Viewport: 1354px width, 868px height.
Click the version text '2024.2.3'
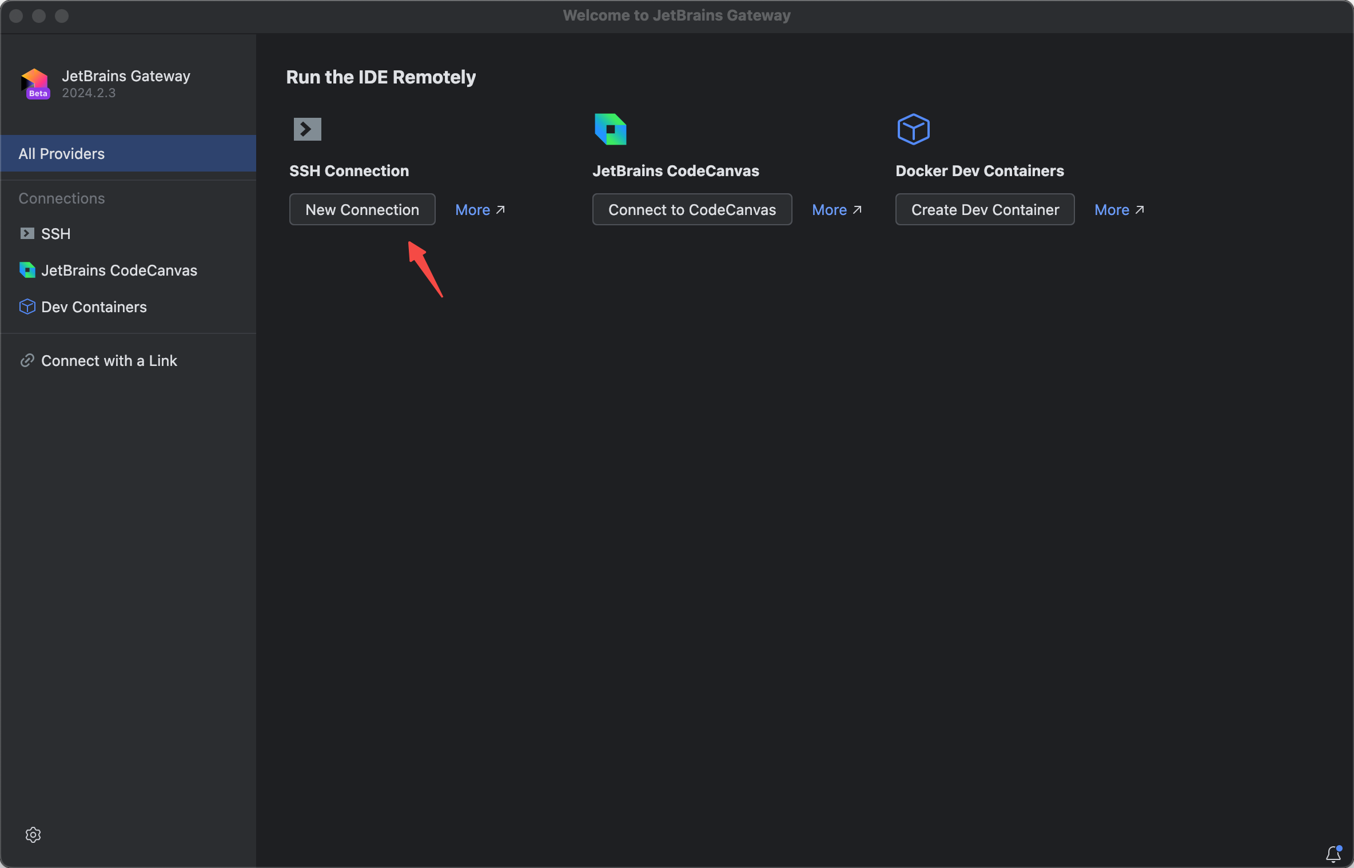(89, 93)
